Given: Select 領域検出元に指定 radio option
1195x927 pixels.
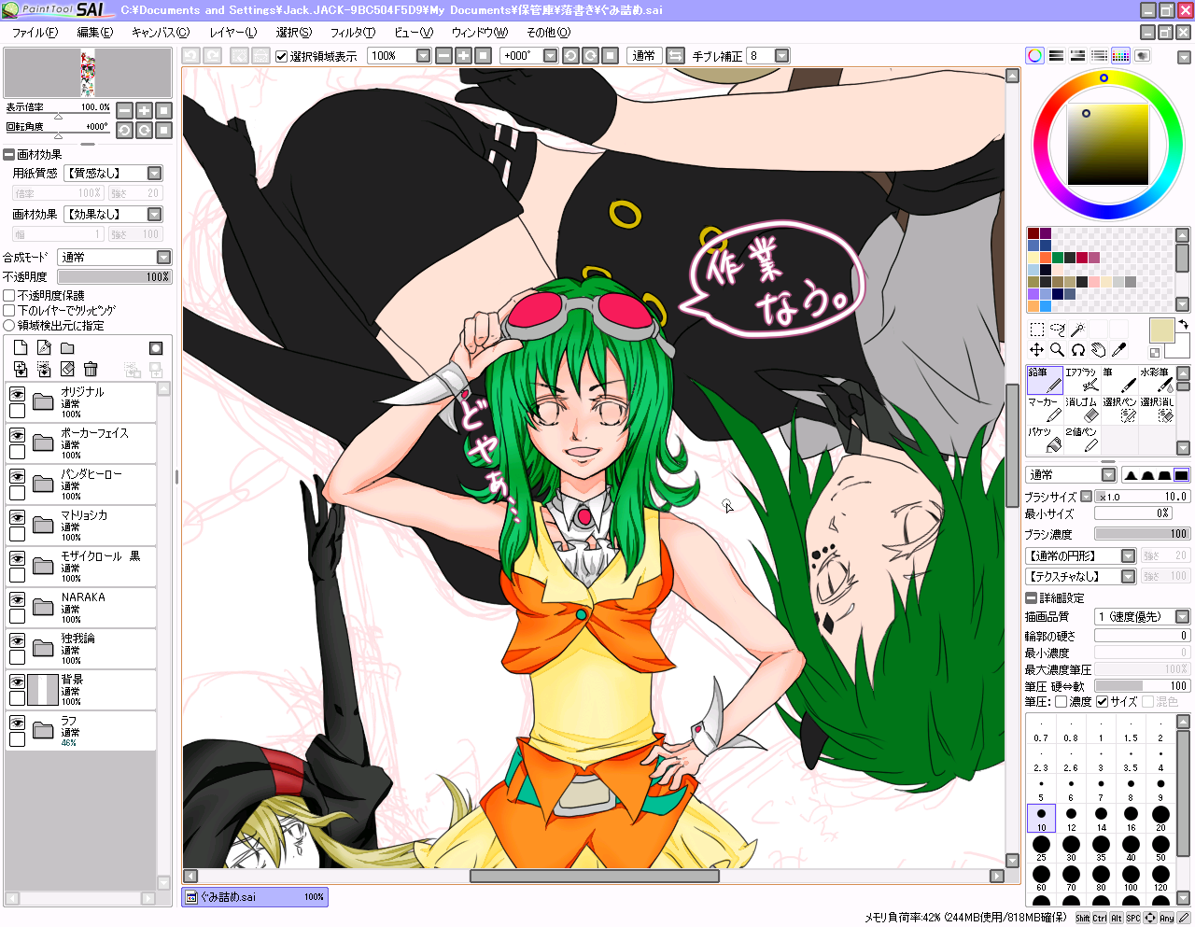Looking at the screenshot, I should pyautogui.click(x=9, y=326).
